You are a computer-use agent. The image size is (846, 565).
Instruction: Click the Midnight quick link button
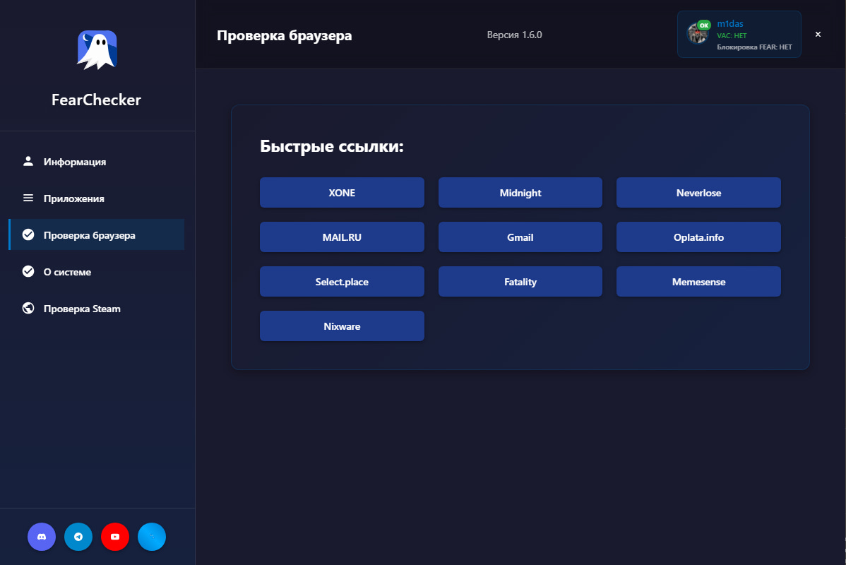(x=520, y=193)
